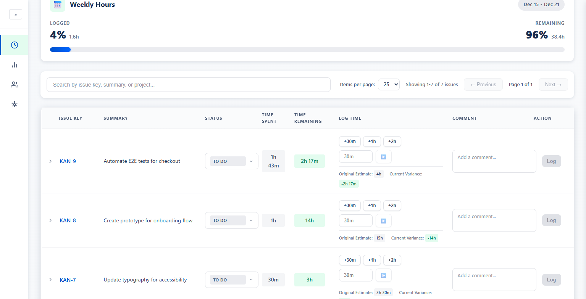The image size is (586, 299).
Task: Select the Page 1 of 1 label area
Action: 520,84
